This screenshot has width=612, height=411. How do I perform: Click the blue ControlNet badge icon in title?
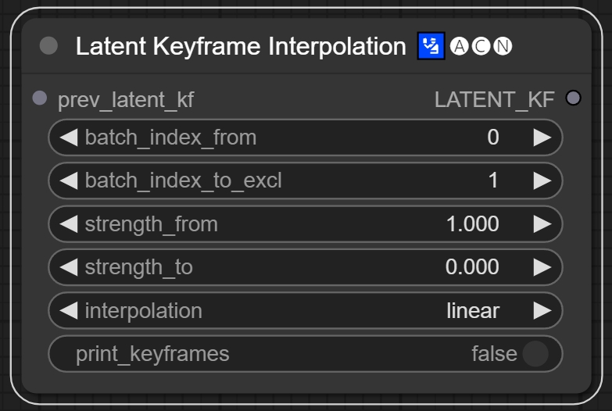click(431, 47)
